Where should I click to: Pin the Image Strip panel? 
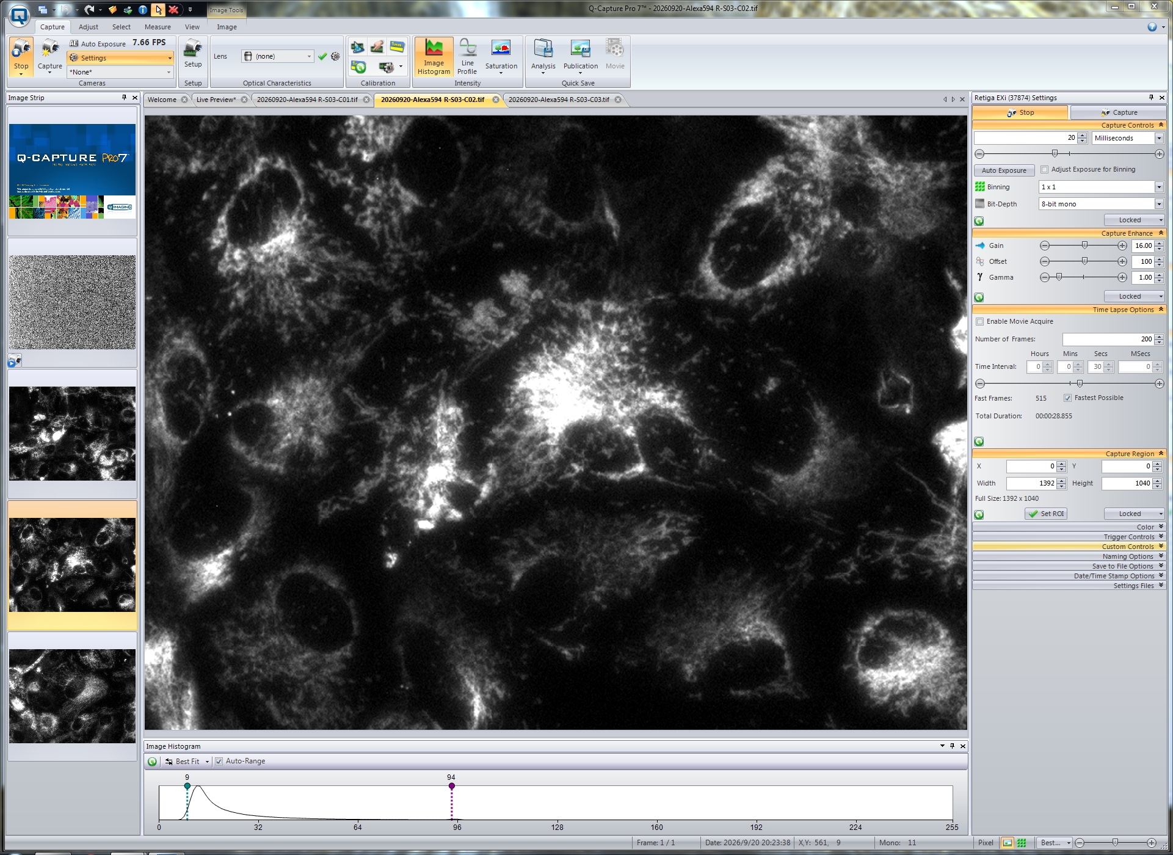pos(124,98)
